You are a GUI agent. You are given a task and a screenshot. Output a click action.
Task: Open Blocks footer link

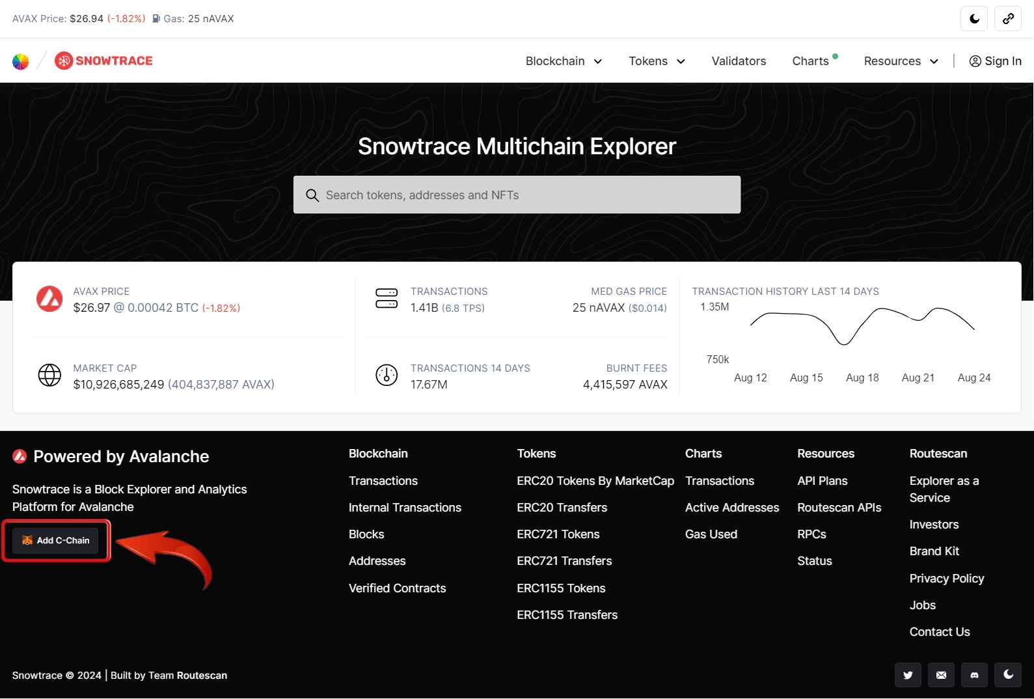366,534
